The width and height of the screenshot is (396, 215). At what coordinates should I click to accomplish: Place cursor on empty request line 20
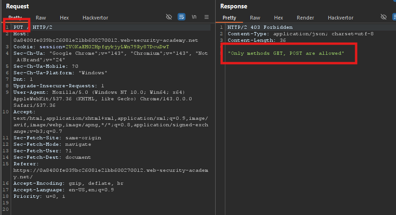(111, 209)
